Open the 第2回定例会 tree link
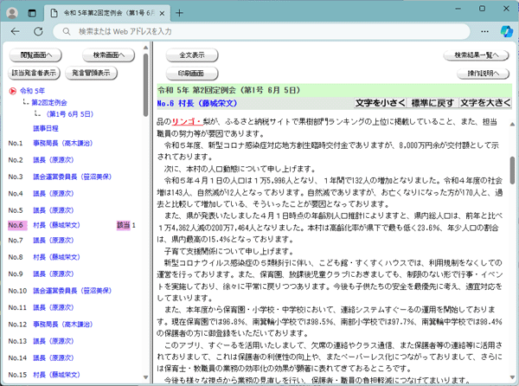Viewport: 519px width, 386px height. (49, 103)
